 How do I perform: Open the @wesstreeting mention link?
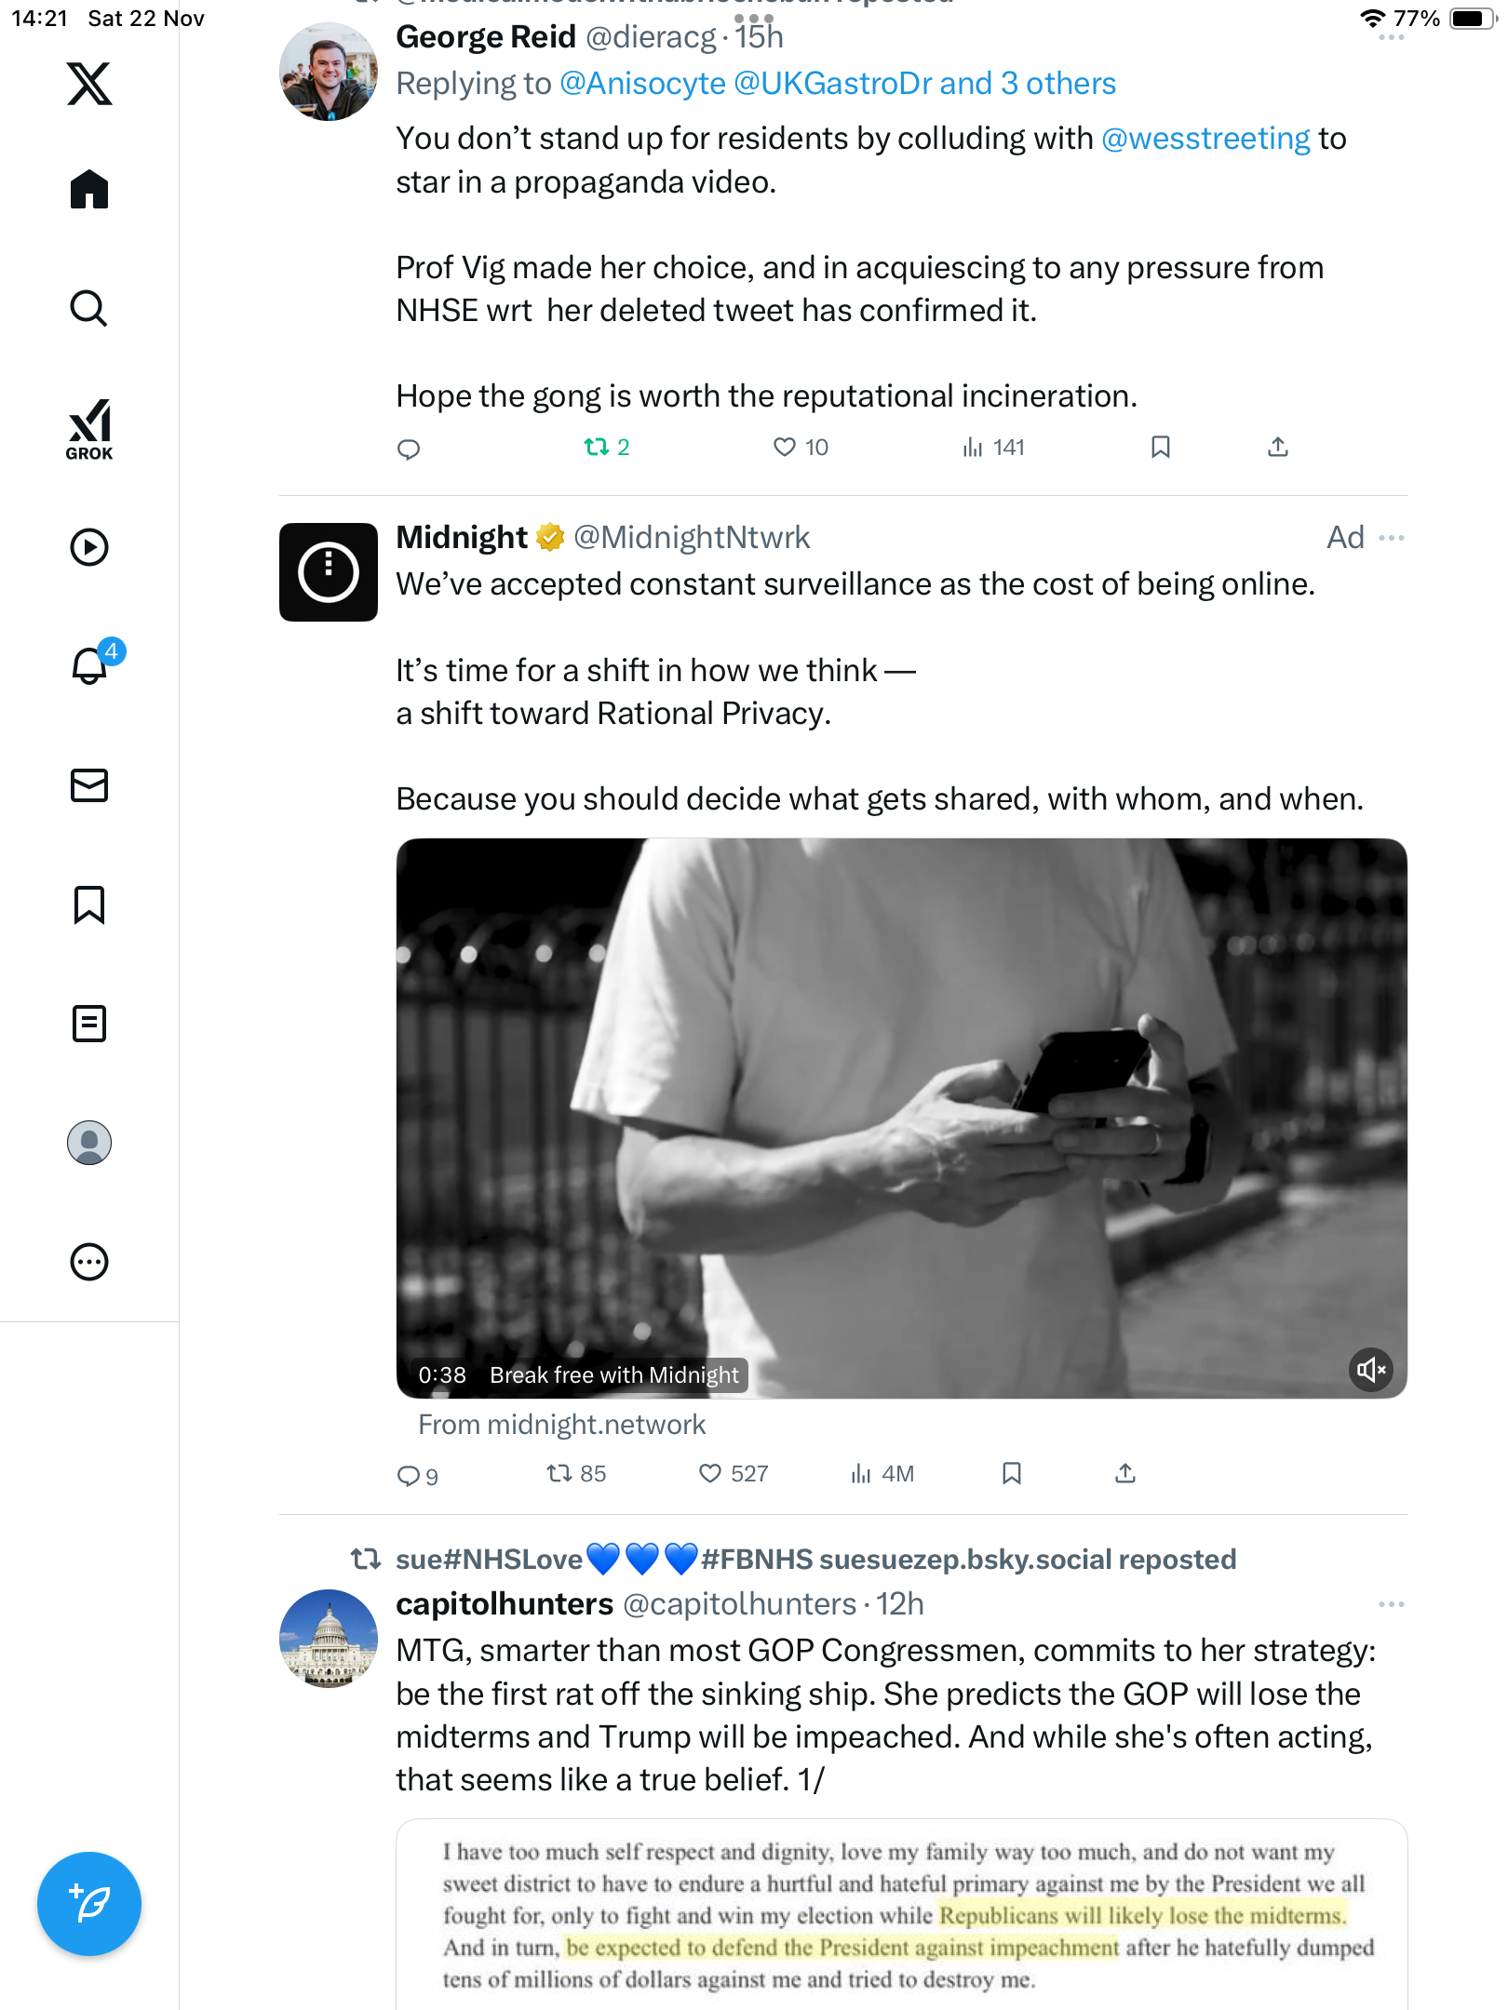click(1205, 139)
